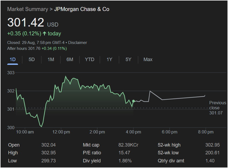This screenshot has width=228, height=168.
Task: Select the after-hours +0.34 (0.11%) change
Action: pos(54,48)
